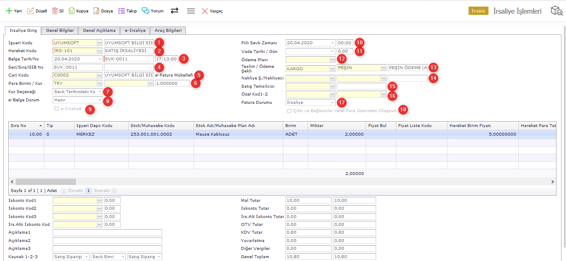The width and height of the screenshot is (566, 261).
Task: Click the swap arrows toolbar icon
Action: 175,11
